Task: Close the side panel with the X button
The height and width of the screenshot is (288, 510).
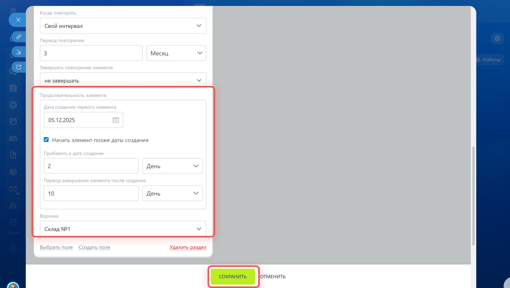Action: click(18, 20)
